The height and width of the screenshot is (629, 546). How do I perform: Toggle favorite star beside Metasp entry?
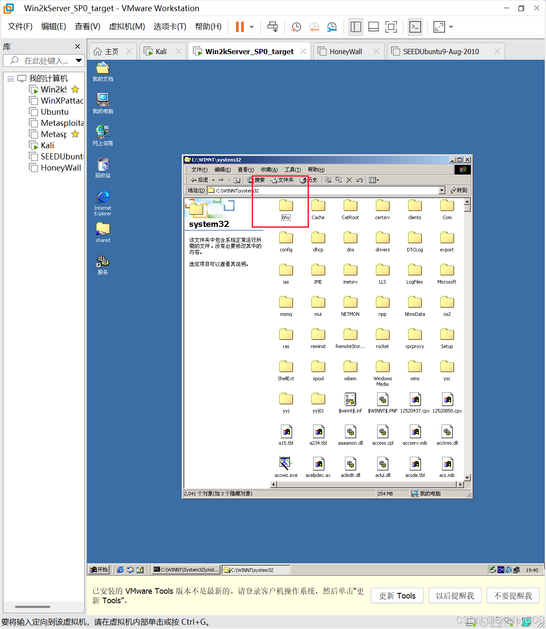(75, 134)
